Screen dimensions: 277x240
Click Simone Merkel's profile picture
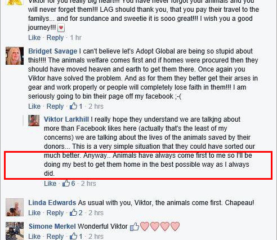click(x=15, y=231)
